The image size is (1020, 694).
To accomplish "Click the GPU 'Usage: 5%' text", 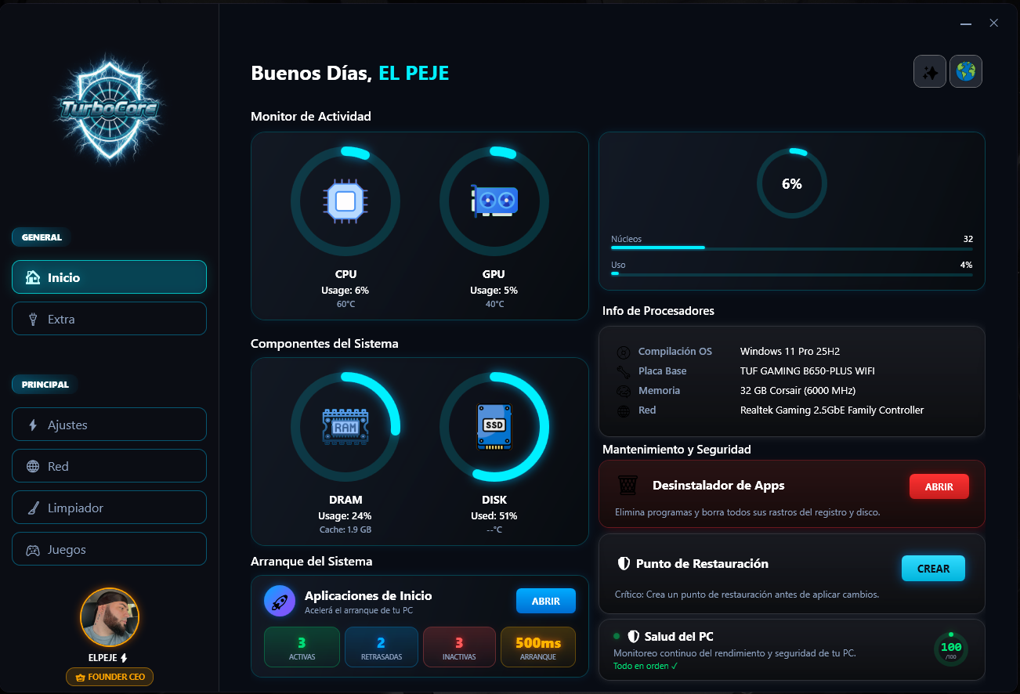I will pyautogui.click(x=494, y=291).
